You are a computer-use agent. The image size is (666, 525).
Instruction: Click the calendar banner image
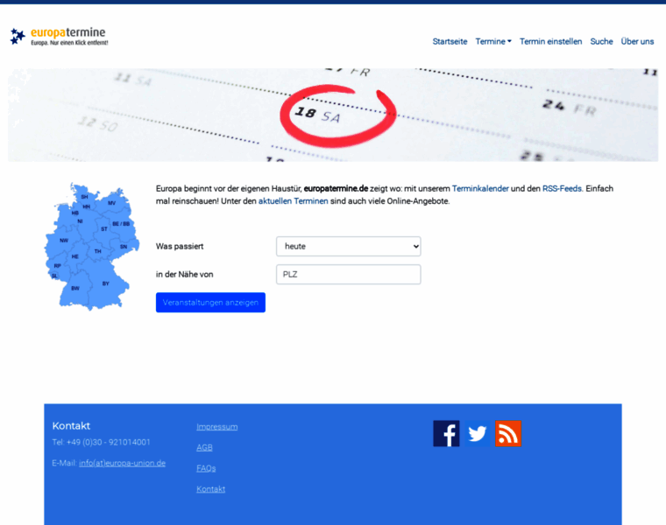[333, 115]
